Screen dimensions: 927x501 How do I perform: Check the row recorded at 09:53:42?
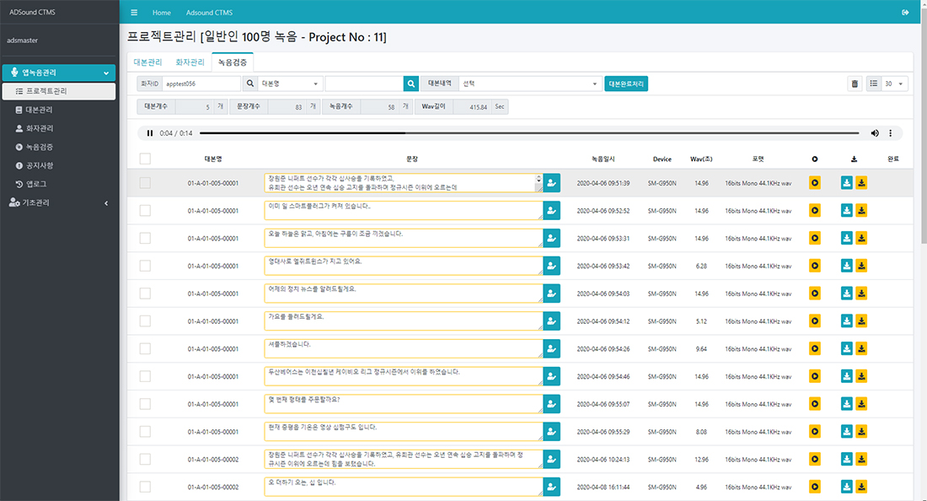145,266
